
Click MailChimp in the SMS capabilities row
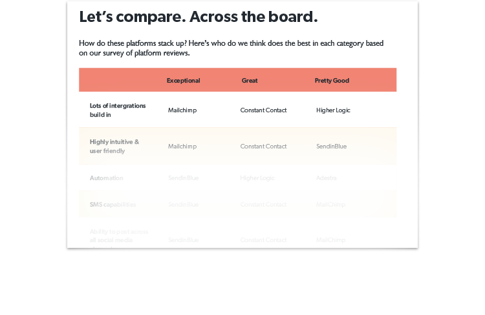click(330, 205)
